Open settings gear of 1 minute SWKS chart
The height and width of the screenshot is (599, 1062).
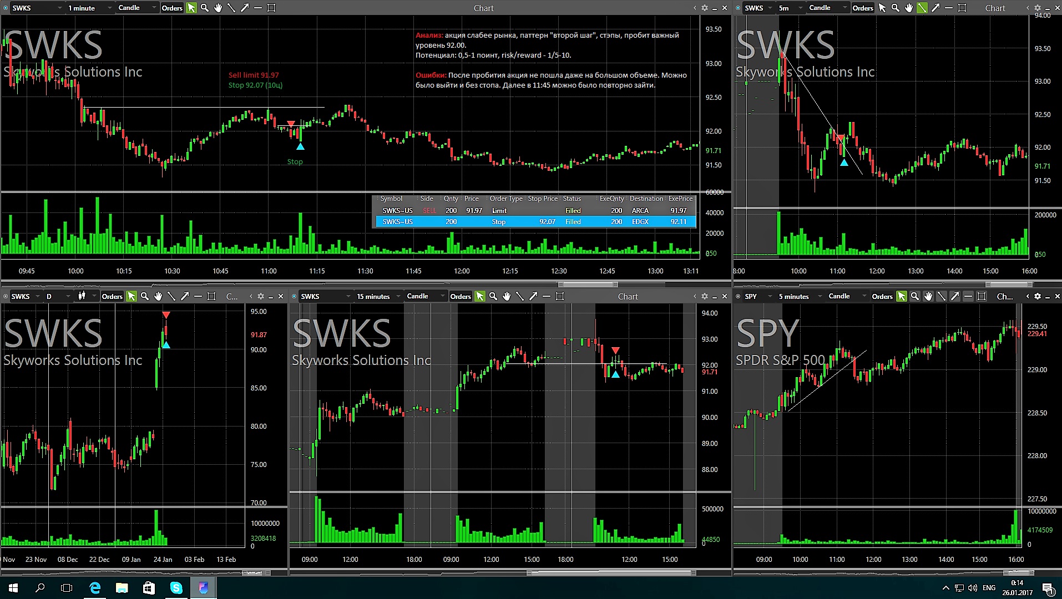click(705, 8)
